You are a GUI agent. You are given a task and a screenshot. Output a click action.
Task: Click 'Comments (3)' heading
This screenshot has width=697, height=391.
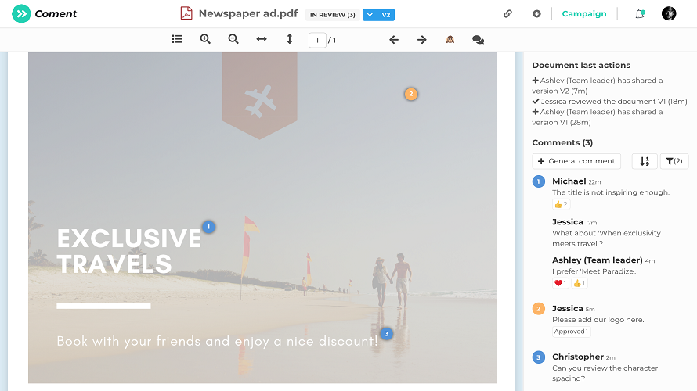pyautogui.click(x=562, y=142)
